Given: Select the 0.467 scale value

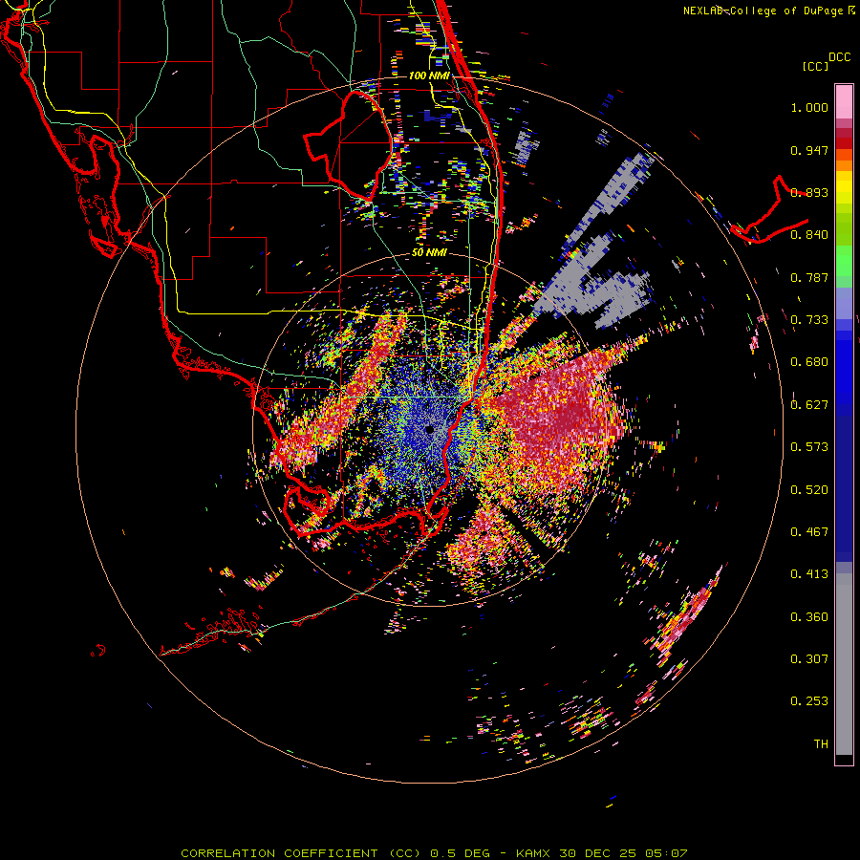Looking at the screenshot, I should click(809, 532).
